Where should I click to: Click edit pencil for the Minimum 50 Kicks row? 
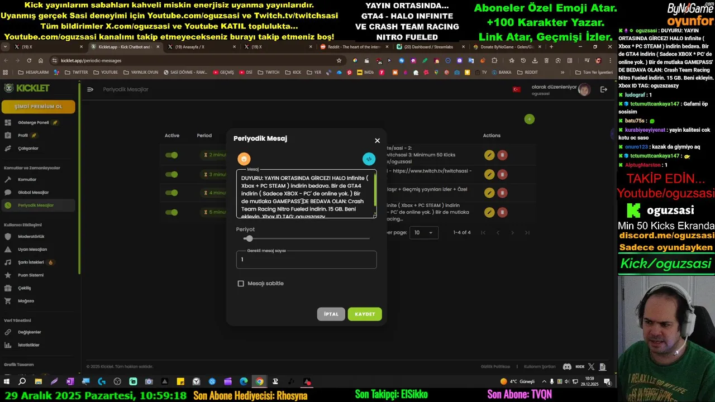pyautogui.click(x=489, y=155)
